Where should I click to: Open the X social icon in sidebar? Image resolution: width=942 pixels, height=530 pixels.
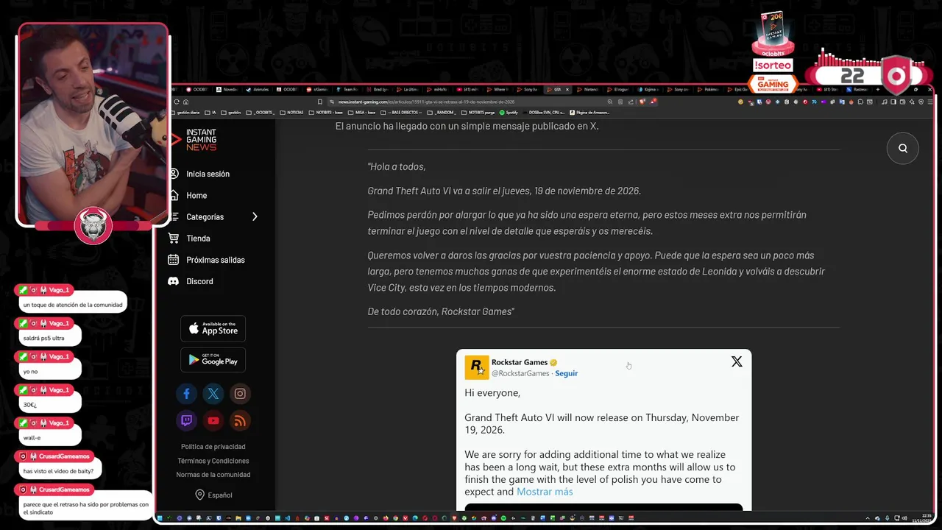pos(213,394)
